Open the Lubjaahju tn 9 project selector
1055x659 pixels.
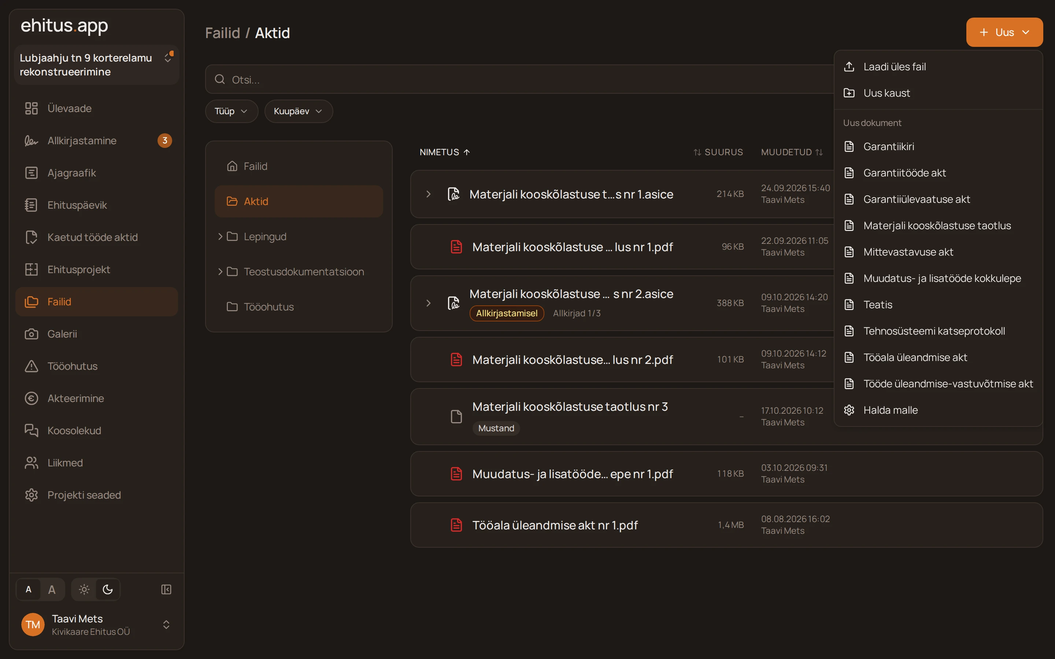(96, 64)
